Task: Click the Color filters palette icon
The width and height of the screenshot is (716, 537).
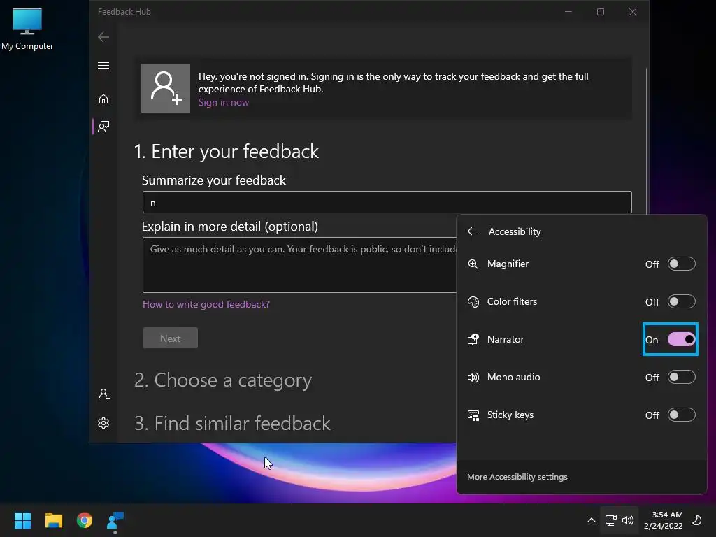Action: [x=473, y=302]
